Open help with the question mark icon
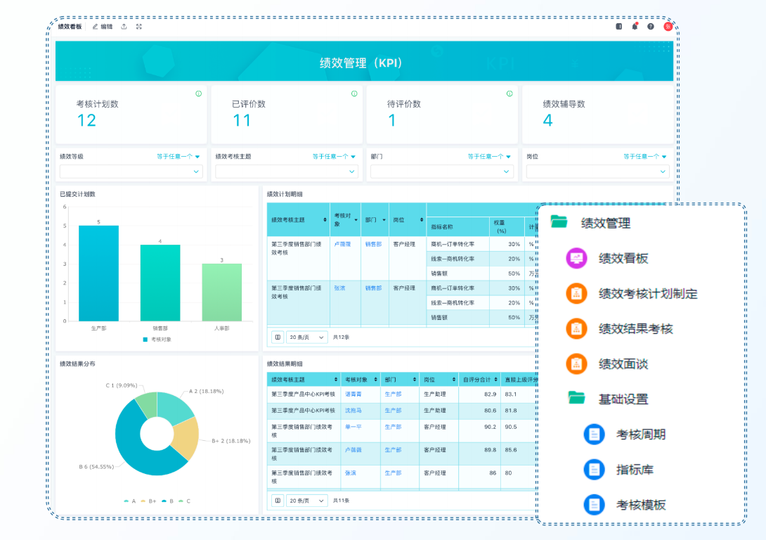 point(651,27)
